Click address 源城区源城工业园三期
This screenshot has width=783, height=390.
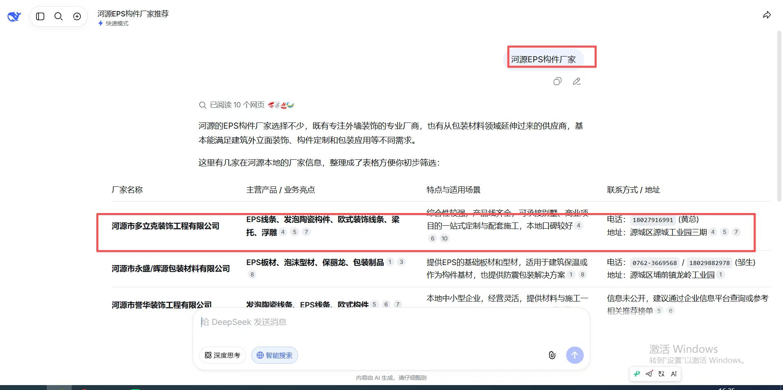tap(669, 232)
